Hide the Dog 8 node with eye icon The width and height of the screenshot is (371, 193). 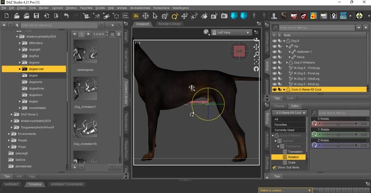(275, 41)
